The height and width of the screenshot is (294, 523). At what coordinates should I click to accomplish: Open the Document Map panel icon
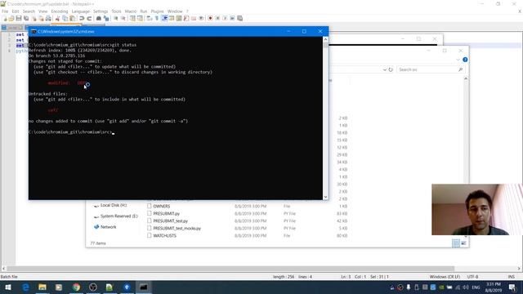179,18
